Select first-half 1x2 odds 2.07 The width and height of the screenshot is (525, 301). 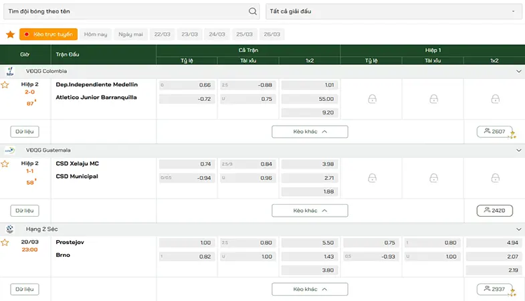(494, 257)
